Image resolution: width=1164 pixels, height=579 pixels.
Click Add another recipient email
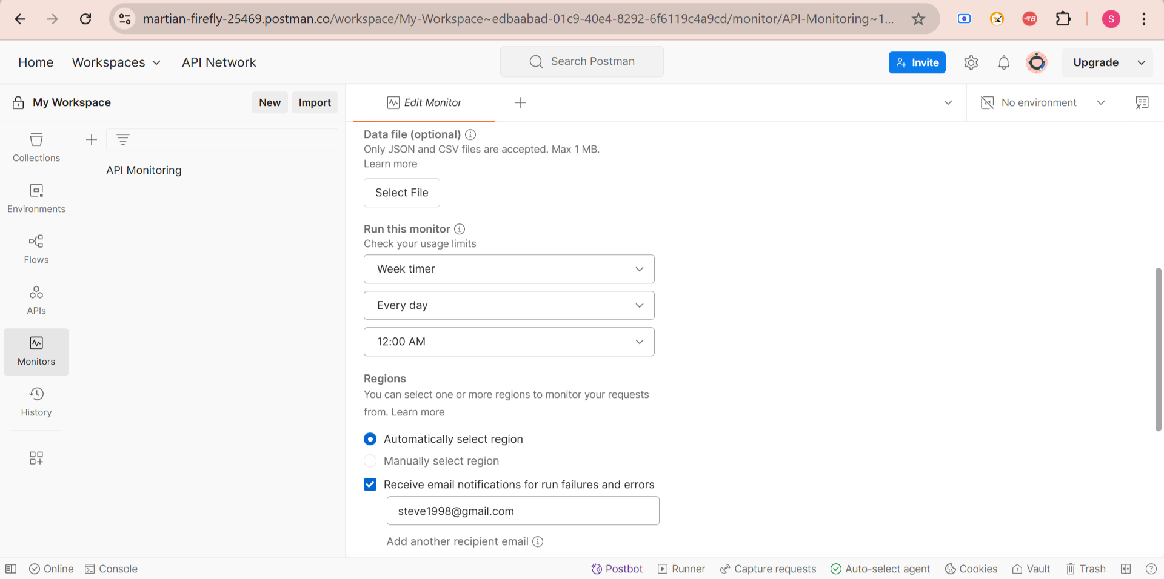[x=458, y=541]
